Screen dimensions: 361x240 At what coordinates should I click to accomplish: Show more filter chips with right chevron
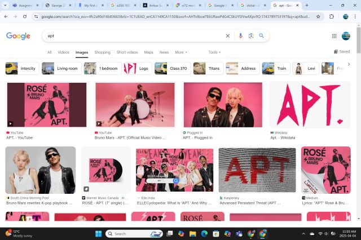click(349, 64)
